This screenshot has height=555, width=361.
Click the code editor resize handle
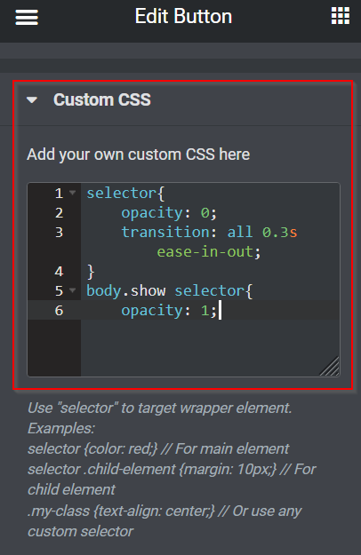click(330, 366)
